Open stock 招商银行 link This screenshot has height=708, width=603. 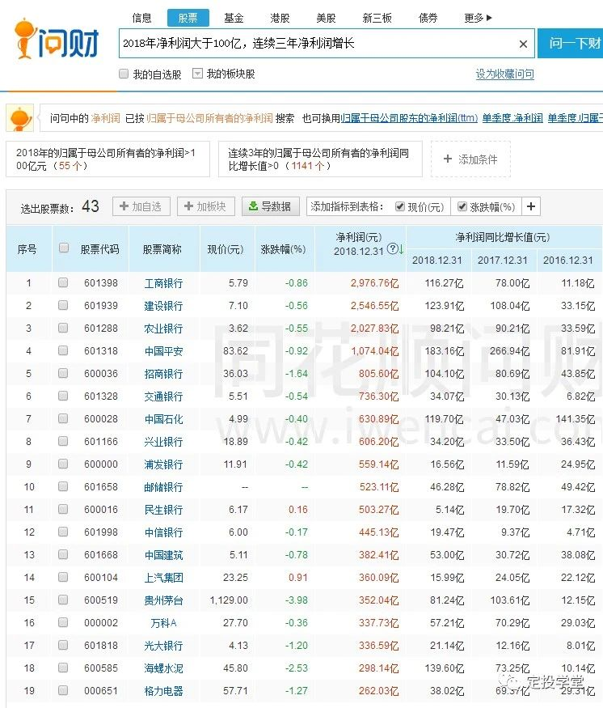[163, 374]
